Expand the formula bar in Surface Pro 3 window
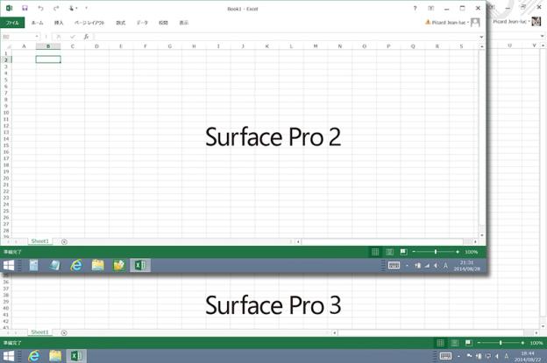Image resolution: width=547 pixels, height=363 pixels. tap(543, 36)
